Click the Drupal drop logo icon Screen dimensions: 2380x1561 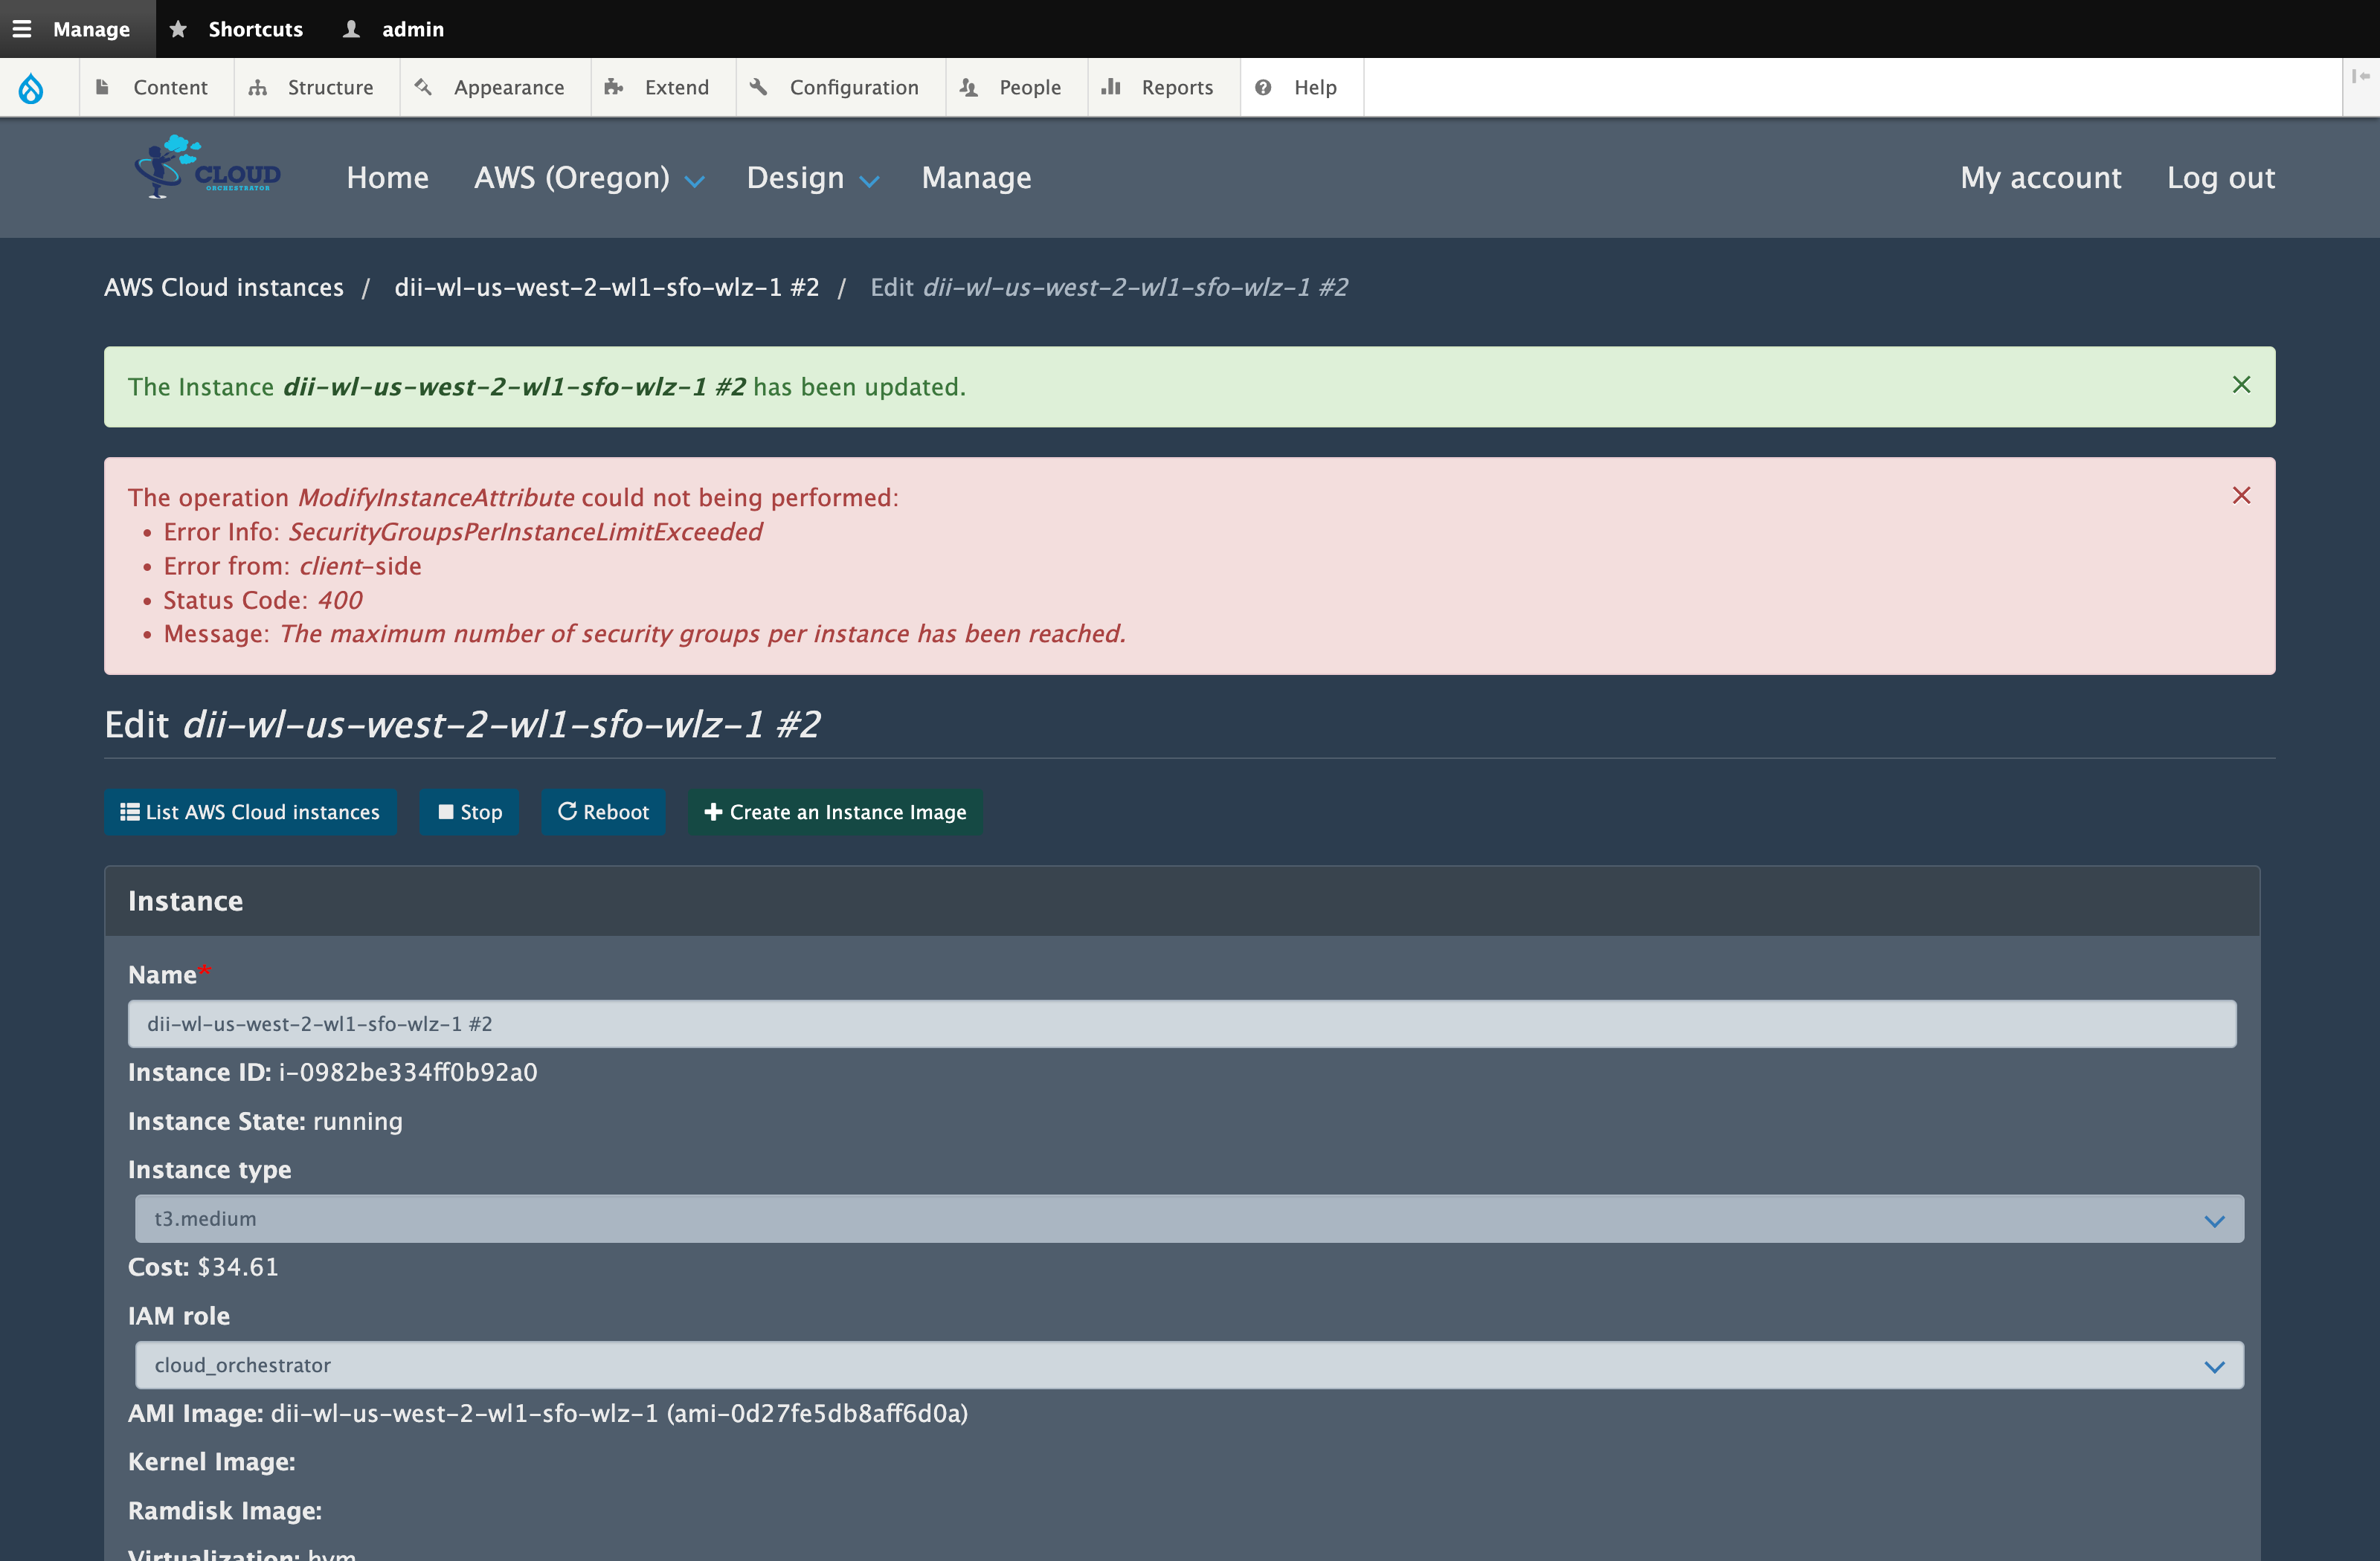click(x=31, y=88)
